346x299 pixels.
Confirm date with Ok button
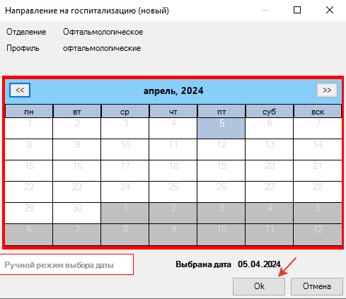259,286
